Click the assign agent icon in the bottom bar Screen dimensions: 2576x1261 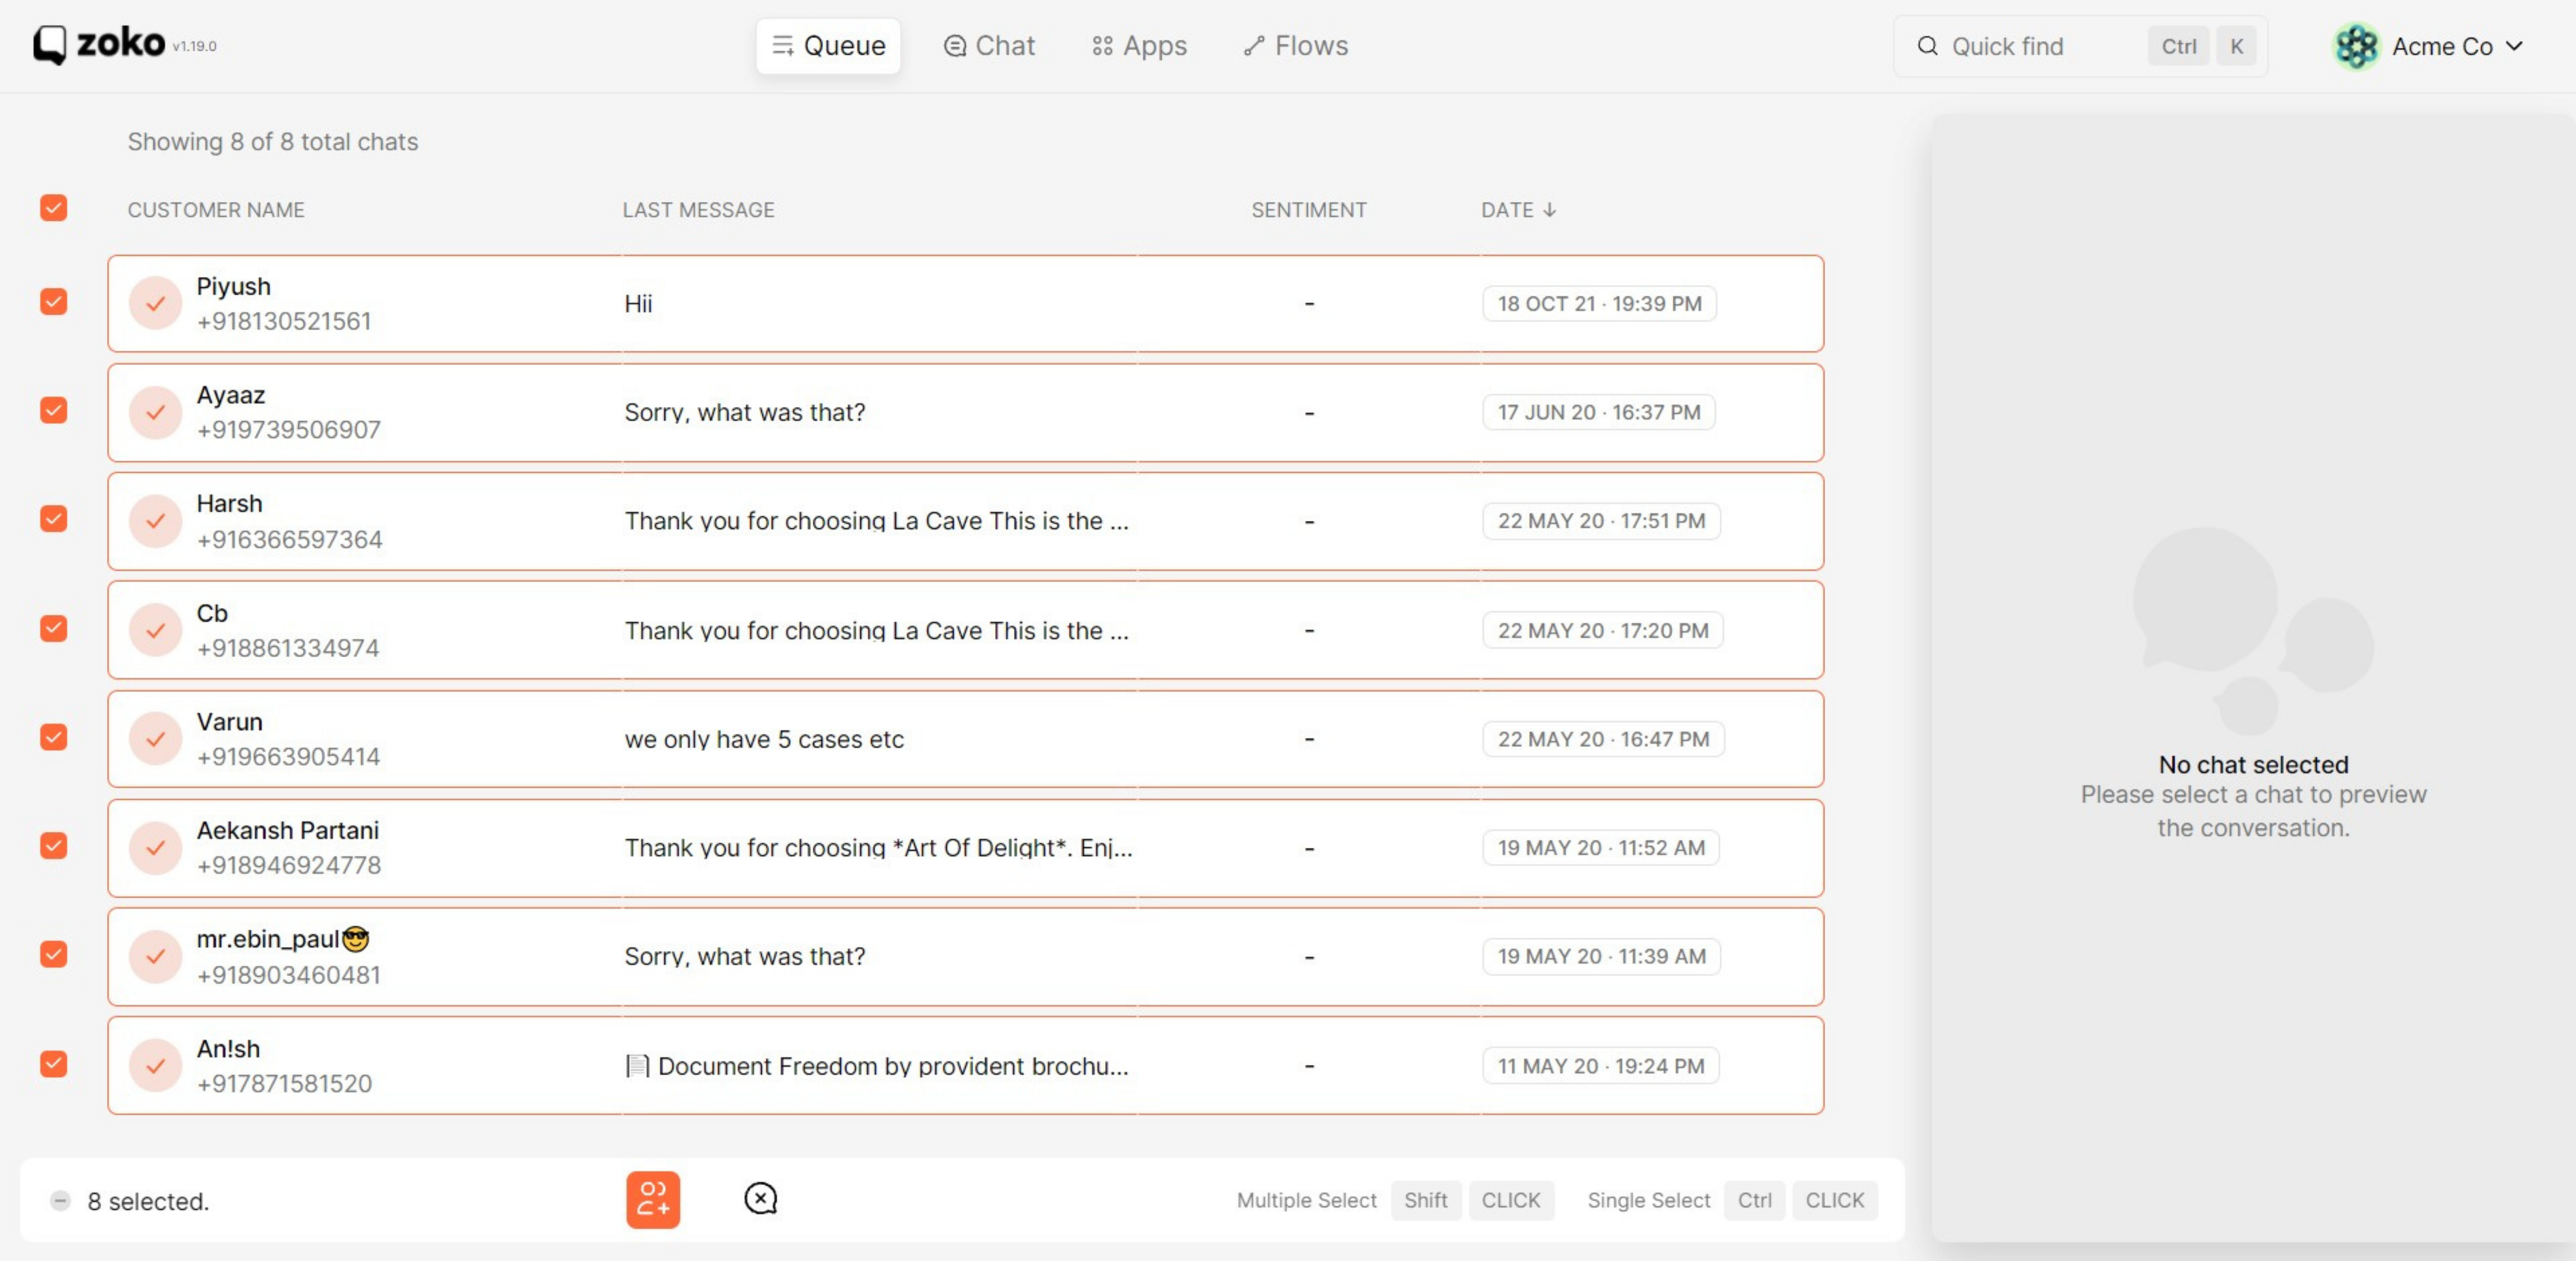pyautogui.click(x=653, y=1199)
